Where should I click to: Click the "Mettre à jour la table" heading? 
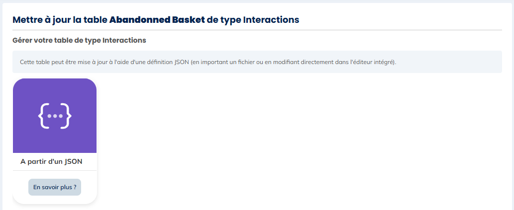click(60, 20)
